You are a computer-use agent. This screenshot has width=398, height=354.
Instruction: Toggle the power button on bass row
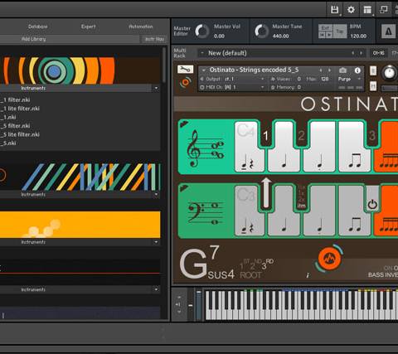[372, 205]
